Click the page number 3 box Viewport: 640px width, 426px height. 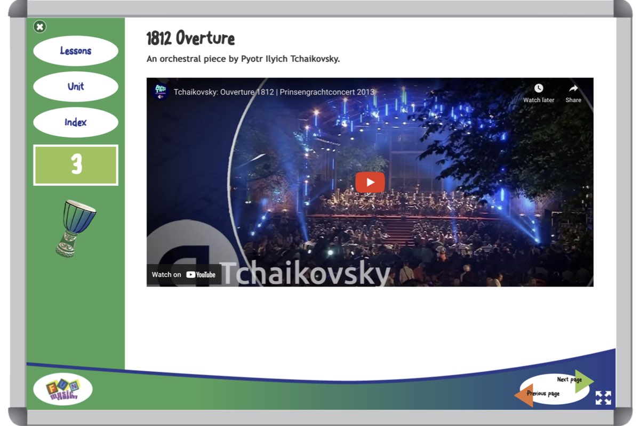[76, 165]
